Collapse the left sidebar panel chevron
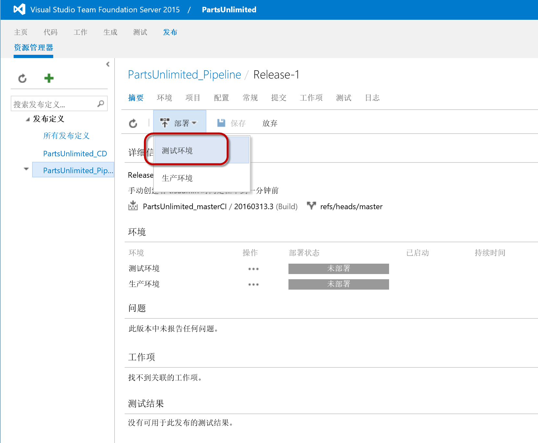This screenshot has width=538, height=443. tap(108, 64)
